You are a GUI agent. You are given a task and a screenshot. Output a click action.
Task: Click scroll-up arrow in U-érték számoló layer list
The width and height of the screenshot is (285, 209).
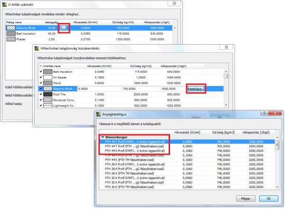tap(175, 28)
